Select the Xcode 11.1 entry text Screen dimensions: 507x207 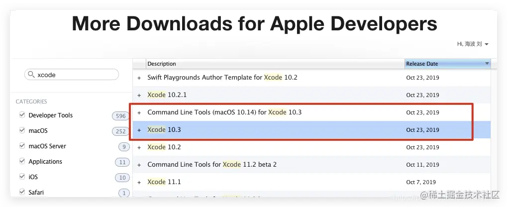164,182
